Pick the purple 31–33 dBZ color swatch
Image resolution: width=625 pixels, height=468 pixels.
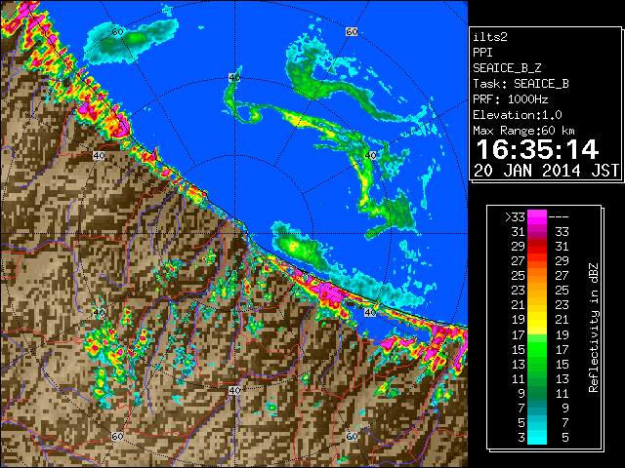537,232
